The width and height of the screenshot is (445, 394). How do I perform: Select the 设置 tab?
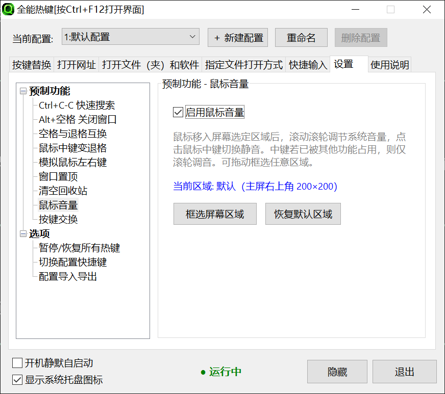pos(349,64)
